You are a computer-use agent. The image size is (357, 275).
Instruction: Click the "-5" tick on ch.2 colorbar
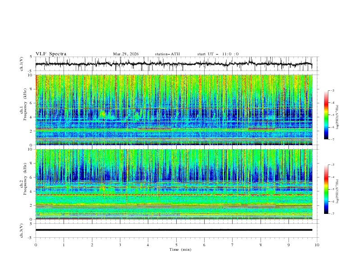point(333,189)
